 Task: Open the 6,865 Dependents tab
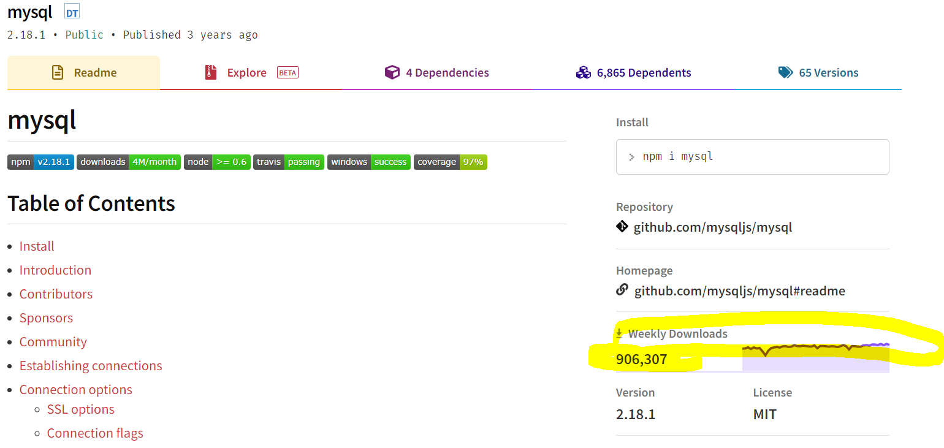pyautogui.click(x=633, y=72)
